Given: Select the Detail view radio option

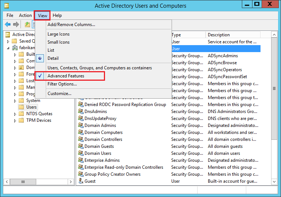Looking at the screenshot, I should 103,58.
